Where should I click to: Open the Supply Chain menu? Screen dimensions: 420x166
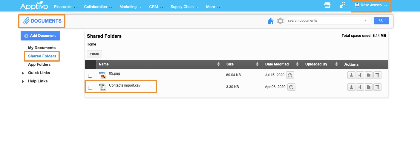(x=184, y=7)
